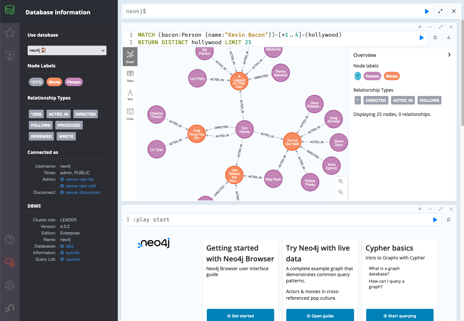Screen dimensions: 464x321
Task: Click the *(253) relationship type chip
Action: (x=36, y=114)
